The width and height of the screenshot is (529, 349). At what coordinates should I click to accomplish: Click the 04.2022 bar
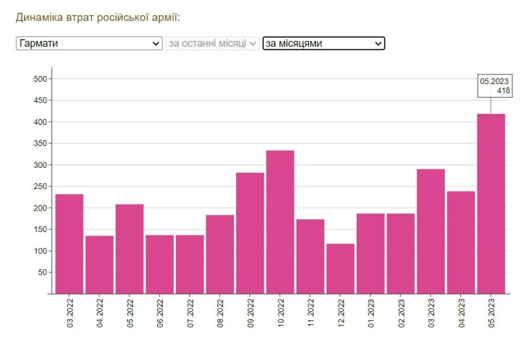point(100,265)
